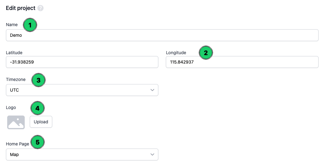
Task: Click the green number 3 badge
Action: tap(38, 80)
